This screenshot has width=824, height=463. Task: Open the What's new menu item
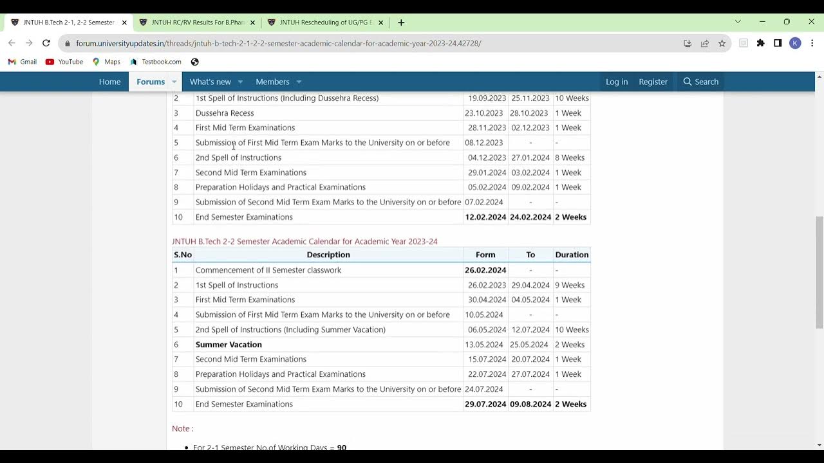(210, 82)
